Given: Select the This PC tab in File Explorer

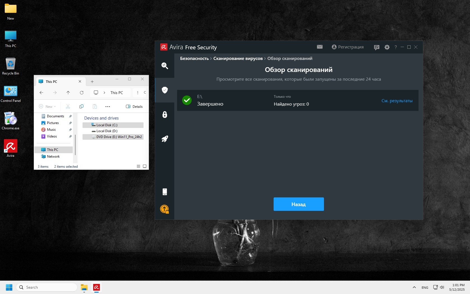Looking at the screenshot, I should tap(60, 81).
